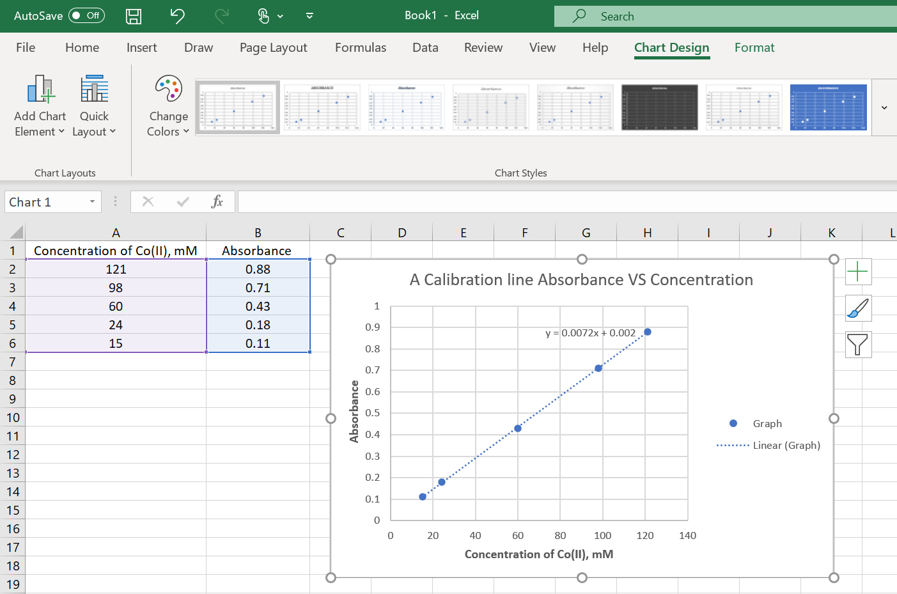This screenshot has height=594, width=897.
Task: Open the Add Chart Element menu
Action: click(x=40, y=105)
